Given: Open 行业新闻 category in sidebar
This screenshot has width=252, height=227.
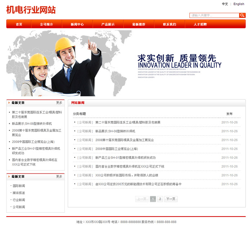Looking at the screenshot, I should click(19, 200).
